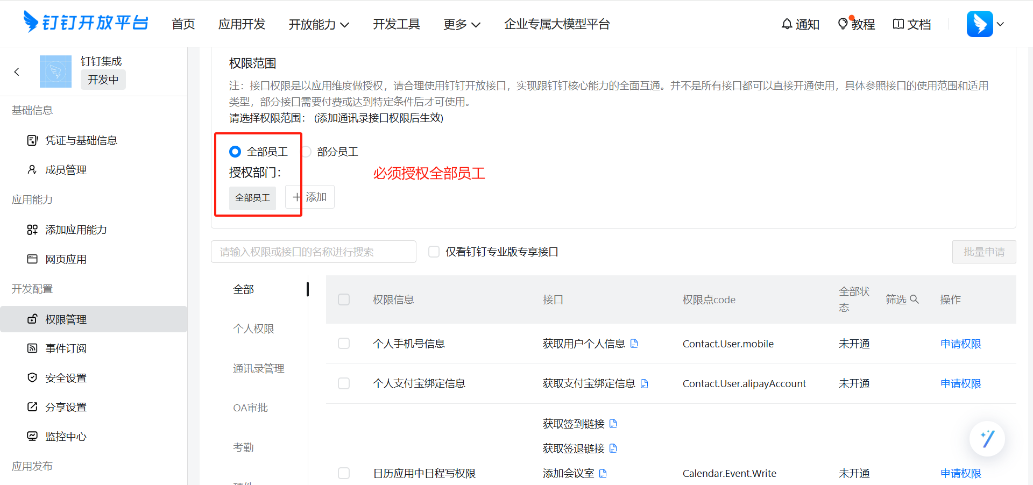The image size is (1033, 485).
Task: Open 企业专属大模型平台 menu
Action: coord(557,24)
